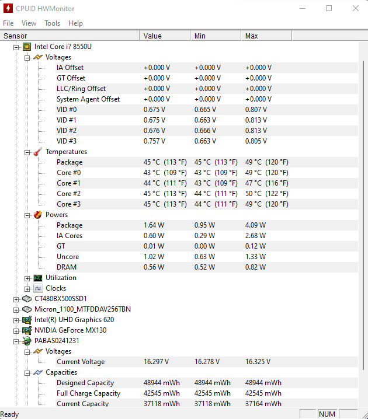Click the vertical scrollbar thumb
The width and height of the screenshot is (368, 419).
[363, 215]
